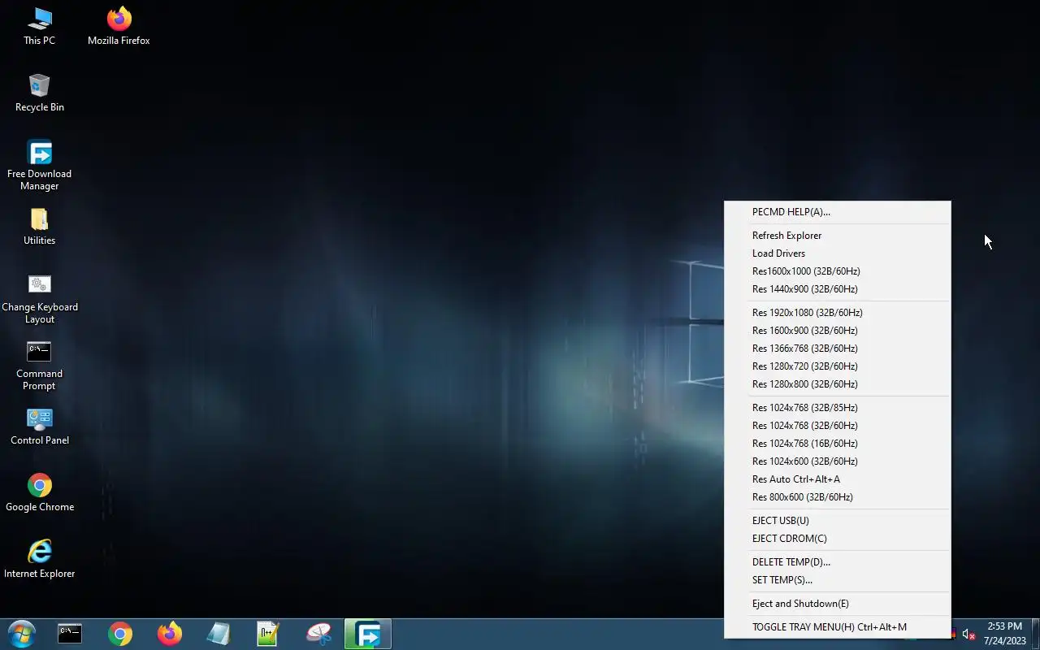Image resolution: width=1040 pixels, height=650 pixels.
Task: Set resolution Res 1440x900 (32B/60Hz)
Action: click(x=838, y=289)
